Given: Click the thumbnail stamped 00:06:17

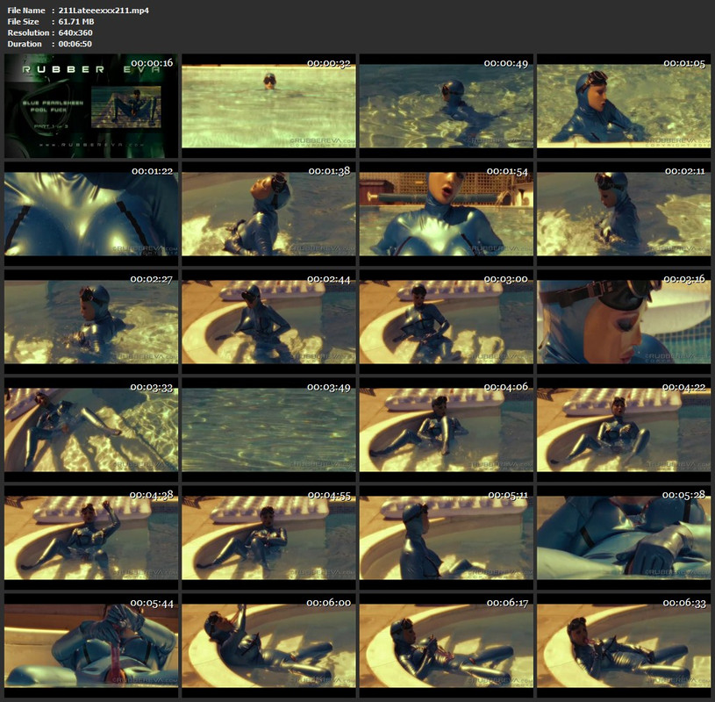Looking at the screenshot, I should click(446, 645).
